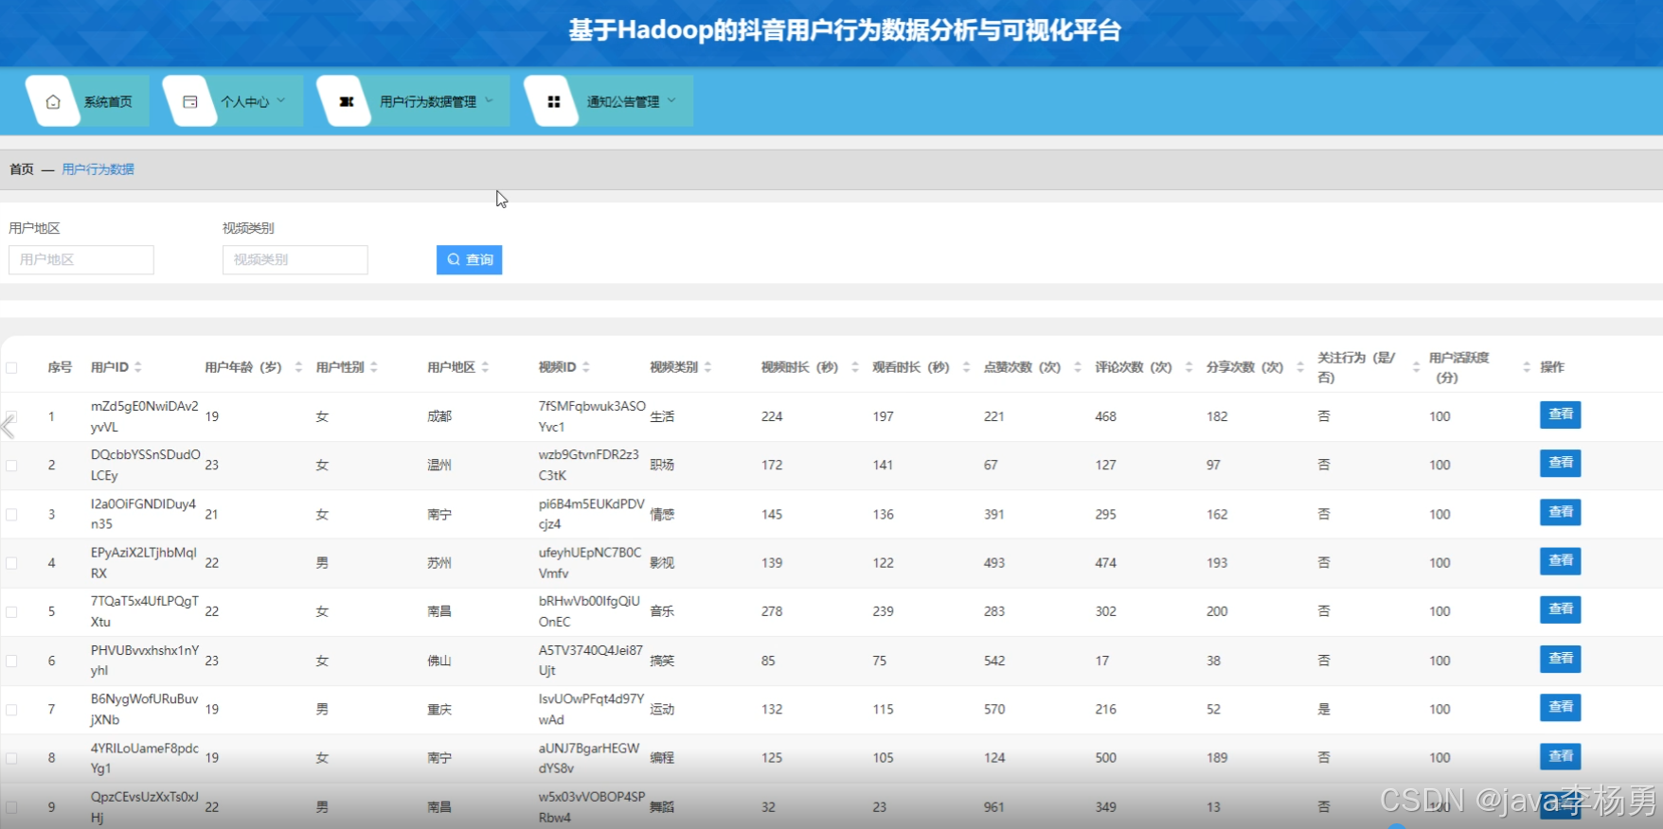Expand the 用户行为数据管理 dropdown chevron
1663x829 pixels.
tap(489, 100)
